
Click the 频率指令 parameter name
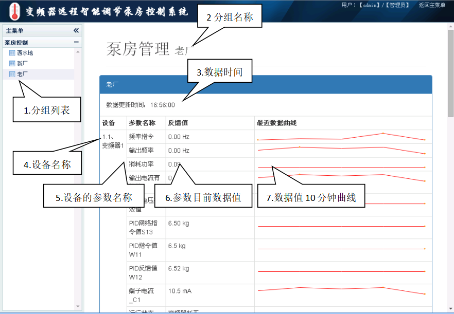141,137
